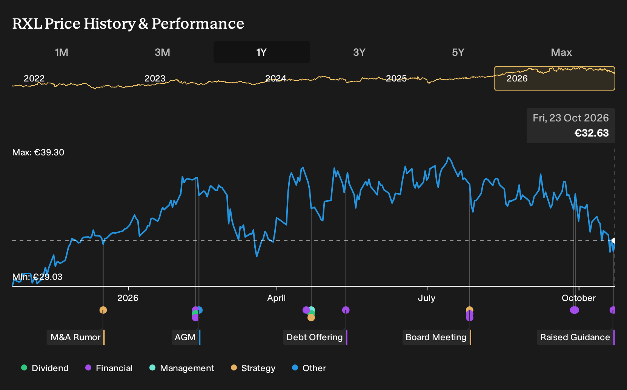The height and width of the screenshot is (390, 627).
Task: Jump to 2024 in the overview sparkline
Action: tap(276, 78)
